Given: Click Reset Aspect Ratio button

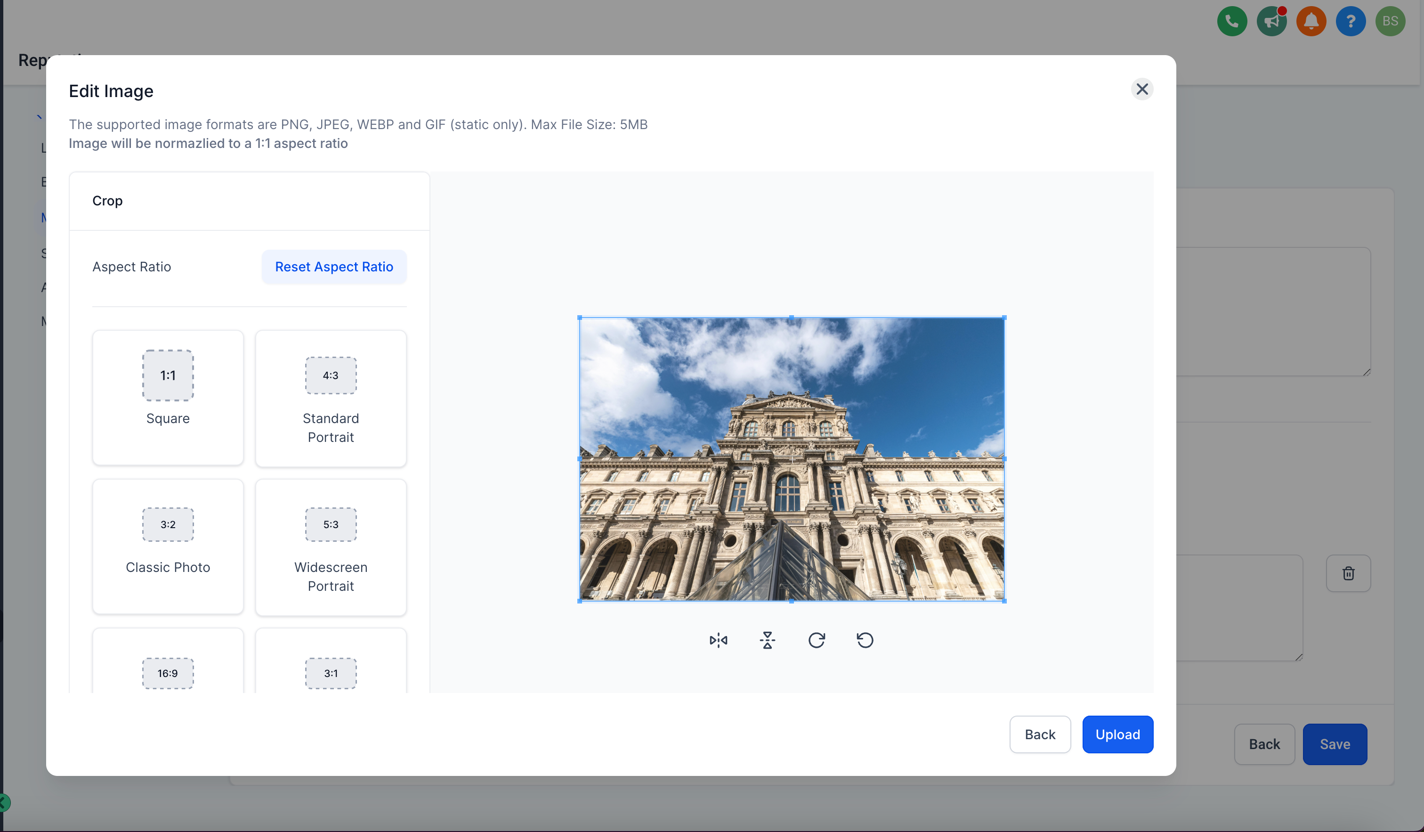Looking at the screenshot, I should click(x=334, y=267).
